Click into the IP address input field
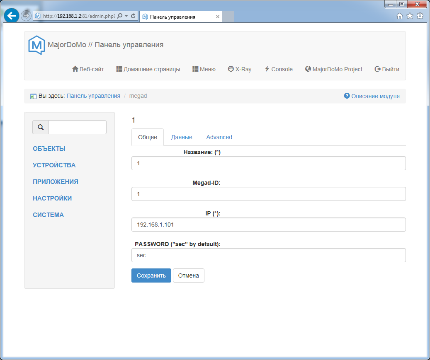The height and width of the screenshot is (360, 430). click(268, 225)
